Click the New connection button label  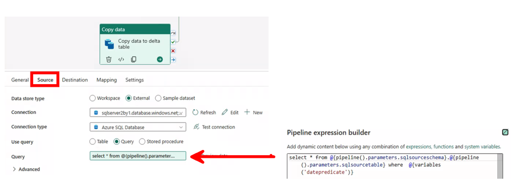point(258,113)
